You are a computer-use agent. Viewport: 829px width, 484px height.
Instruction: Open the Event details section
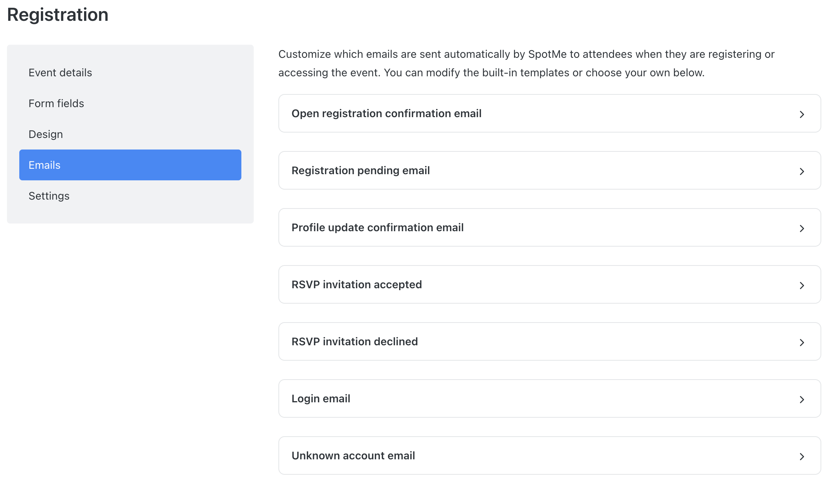(x=60, y=72)
